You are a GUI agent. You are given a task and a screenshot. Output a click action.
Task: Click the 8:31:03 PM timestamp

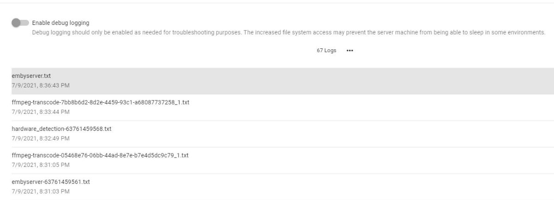point(41,191)
